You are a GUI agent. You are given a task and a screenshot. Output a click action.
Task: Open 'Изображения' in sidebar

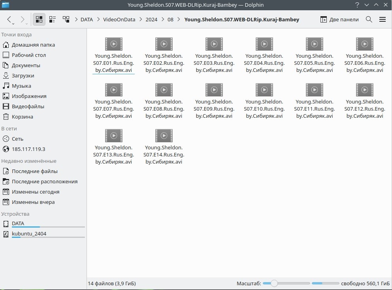[43, 96]
